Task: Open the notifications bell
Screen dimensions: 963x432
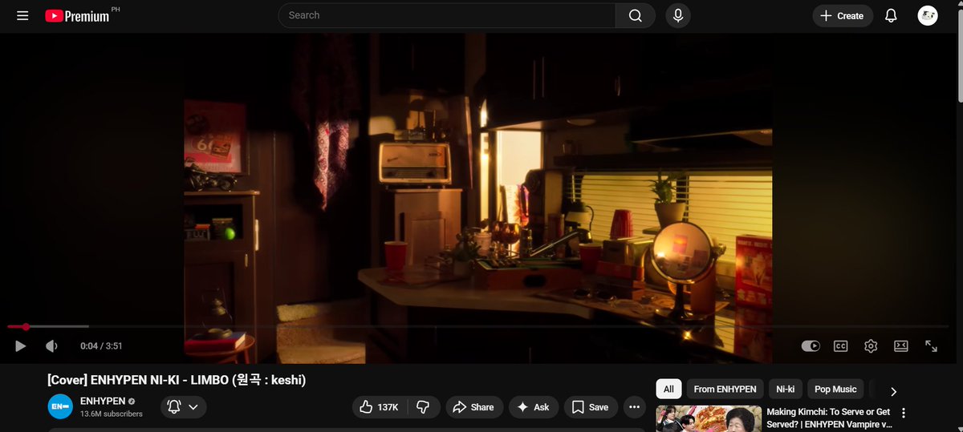Action: (891, 15)
